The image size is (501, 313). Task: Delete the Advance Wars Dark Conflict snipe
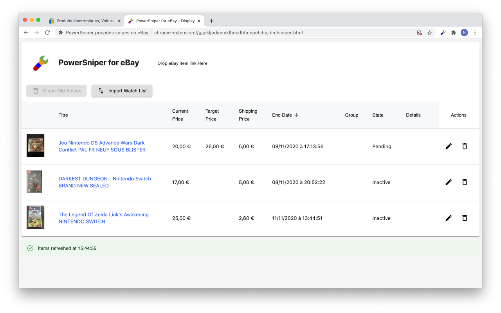point(465,146)
